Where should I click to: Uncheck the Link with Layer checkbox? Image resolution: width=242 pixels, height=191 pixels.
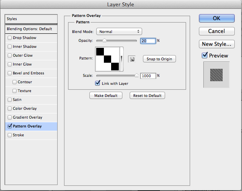coord(97,83)
